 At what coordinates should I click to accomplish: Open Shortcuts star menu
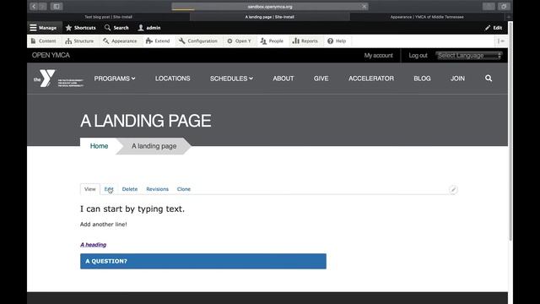point(81,28)
